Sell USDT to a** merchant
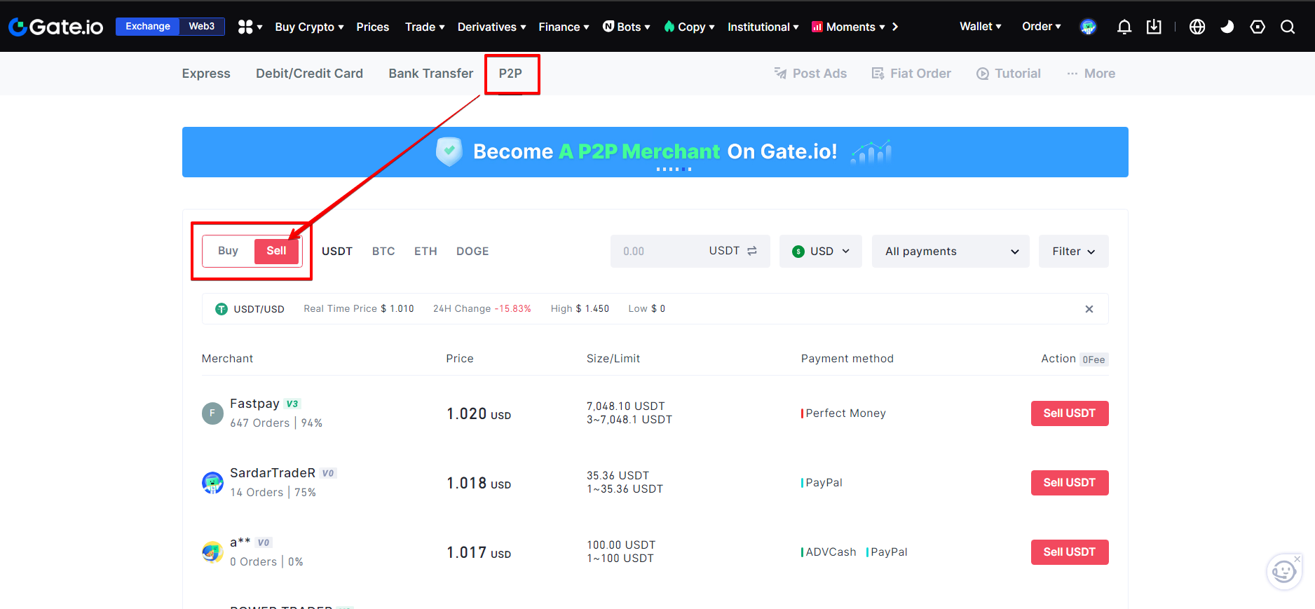The height and width of the screenshot is (609, 1315). pyautogui.click(x=1070, y=552)
